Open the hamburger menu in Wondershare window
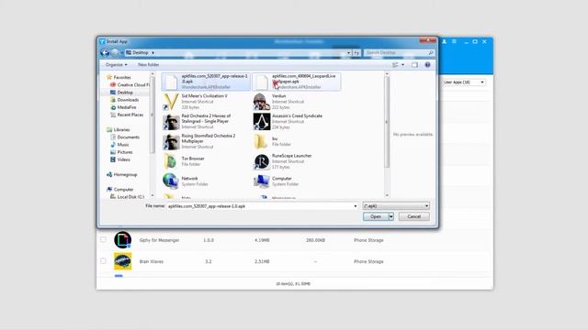Screen dimensions: 588x330 coord(454,41)
